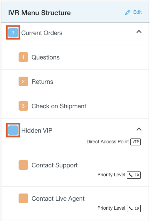150x221 pixels.
Task: Collapse the Hidden VIP section chevron
Action: coord(139,129)
